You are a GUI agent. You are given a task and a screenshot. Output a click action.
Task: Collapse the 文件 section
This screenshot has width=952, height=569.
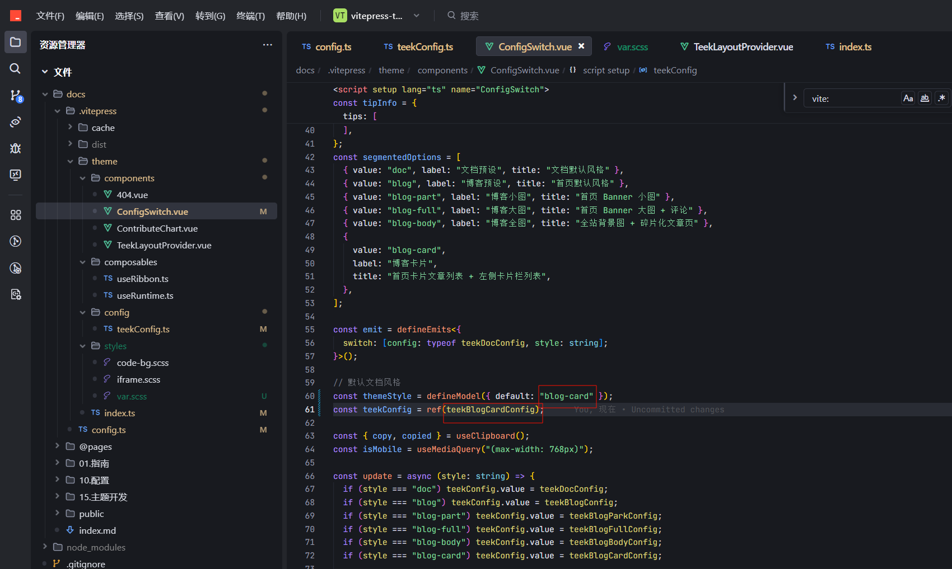point(45,72)
